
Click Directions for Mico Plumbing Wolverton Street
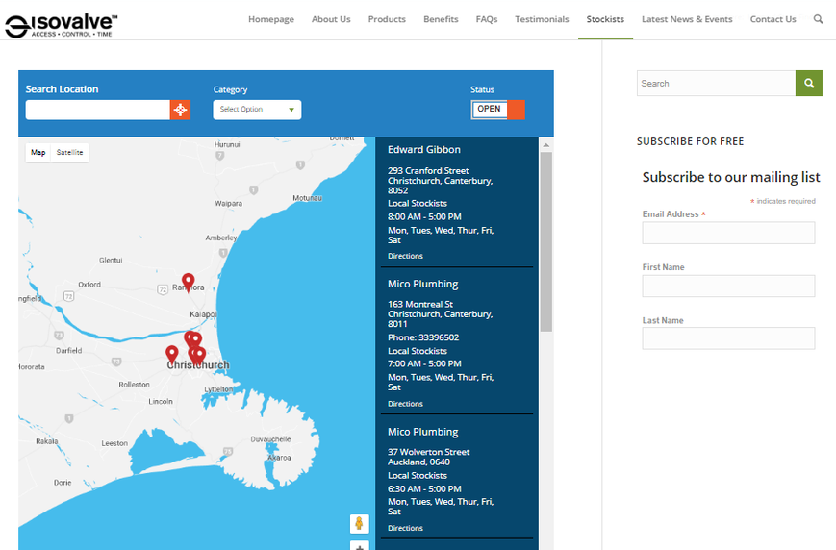pyautogui.click(x=405, y=528)
